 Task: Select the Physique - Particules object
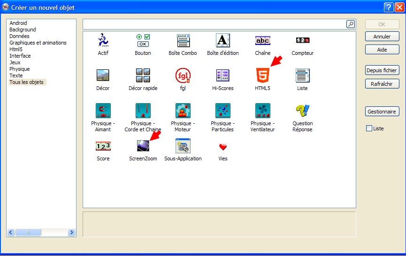(222, 110)
